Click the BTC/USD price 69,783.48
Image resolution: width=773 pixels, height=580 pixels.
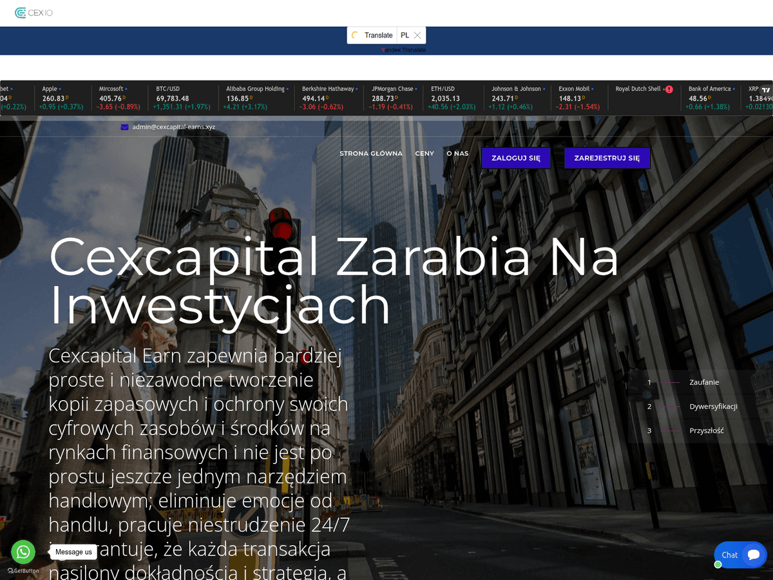173,99
